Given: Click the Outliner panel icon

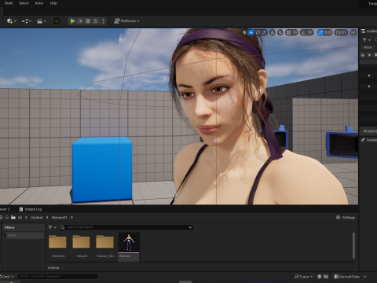Looking at the screenshot, I should pos(363,31).
